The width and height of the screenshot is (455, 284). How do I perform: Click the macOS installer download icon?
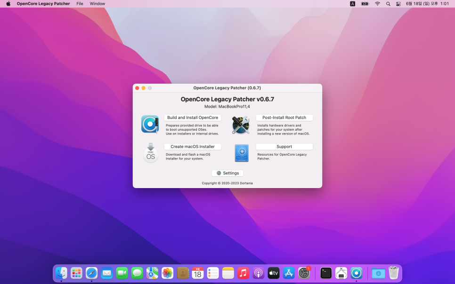[151, 153]
